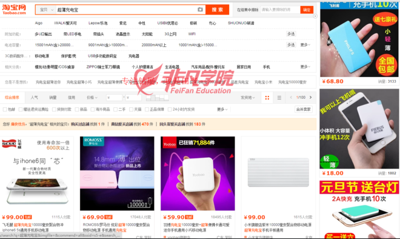Tick the 包邮 free shipping checkbox

tap(5, 109)
